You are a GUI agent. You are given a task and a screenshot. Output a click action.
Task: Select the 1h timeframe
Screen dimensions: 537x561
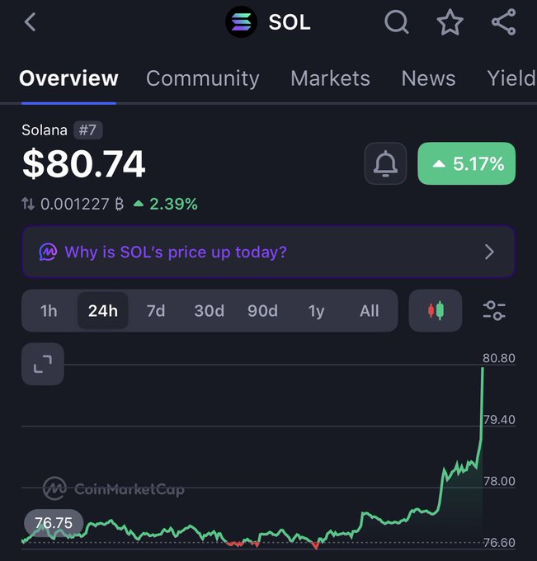pyautogui.click(x=49, y=310)
